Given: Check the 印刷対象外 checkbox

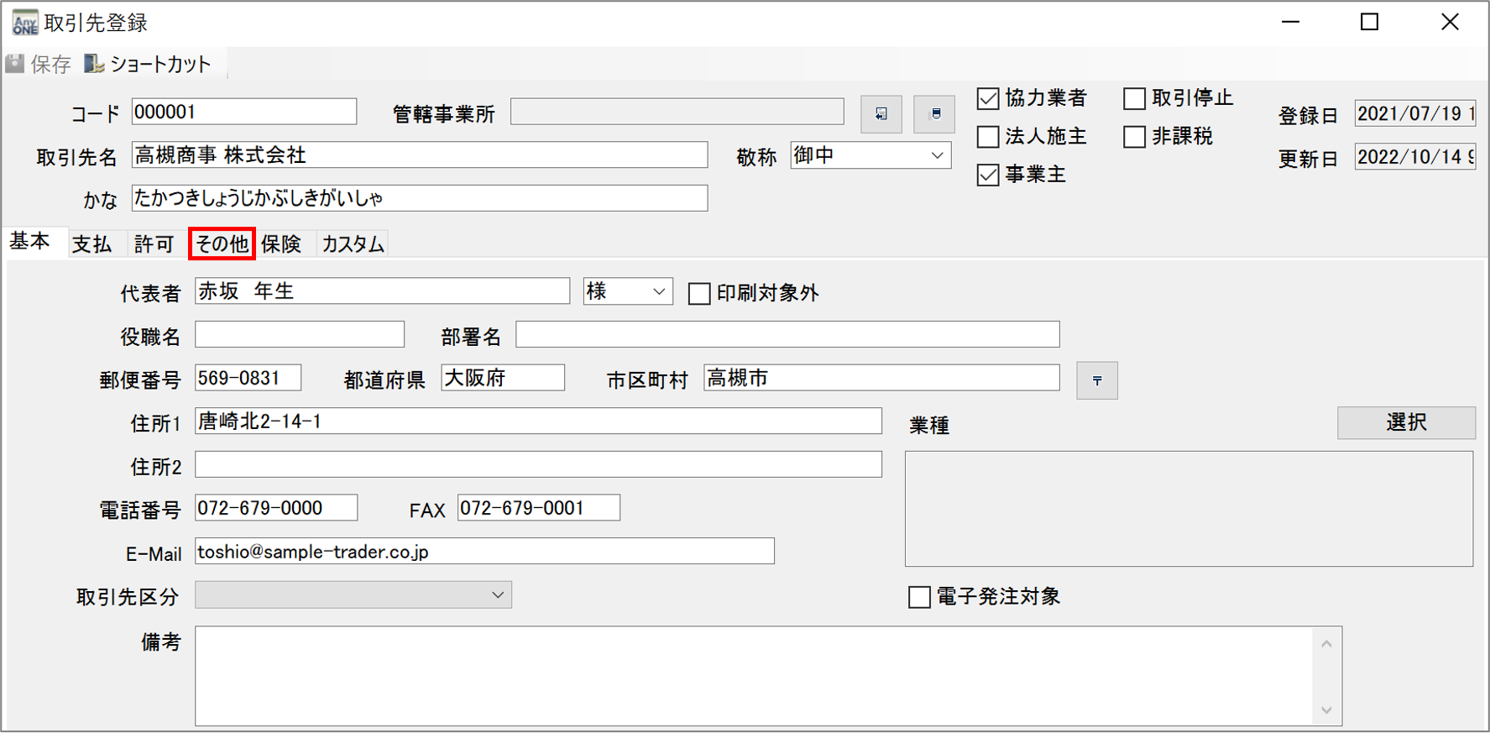Looking at the screenshot, I should 698,293.
